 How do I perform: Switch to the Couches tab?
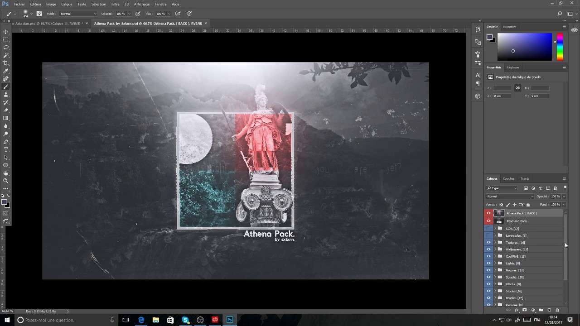tap(508, 178)
